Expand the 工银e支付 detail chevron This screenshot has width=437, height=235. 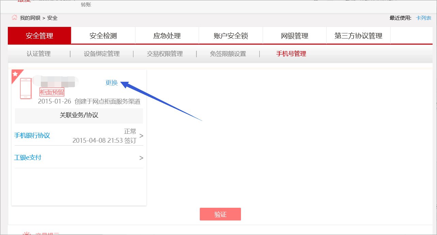pyautogui.click(x=142, y=157)
